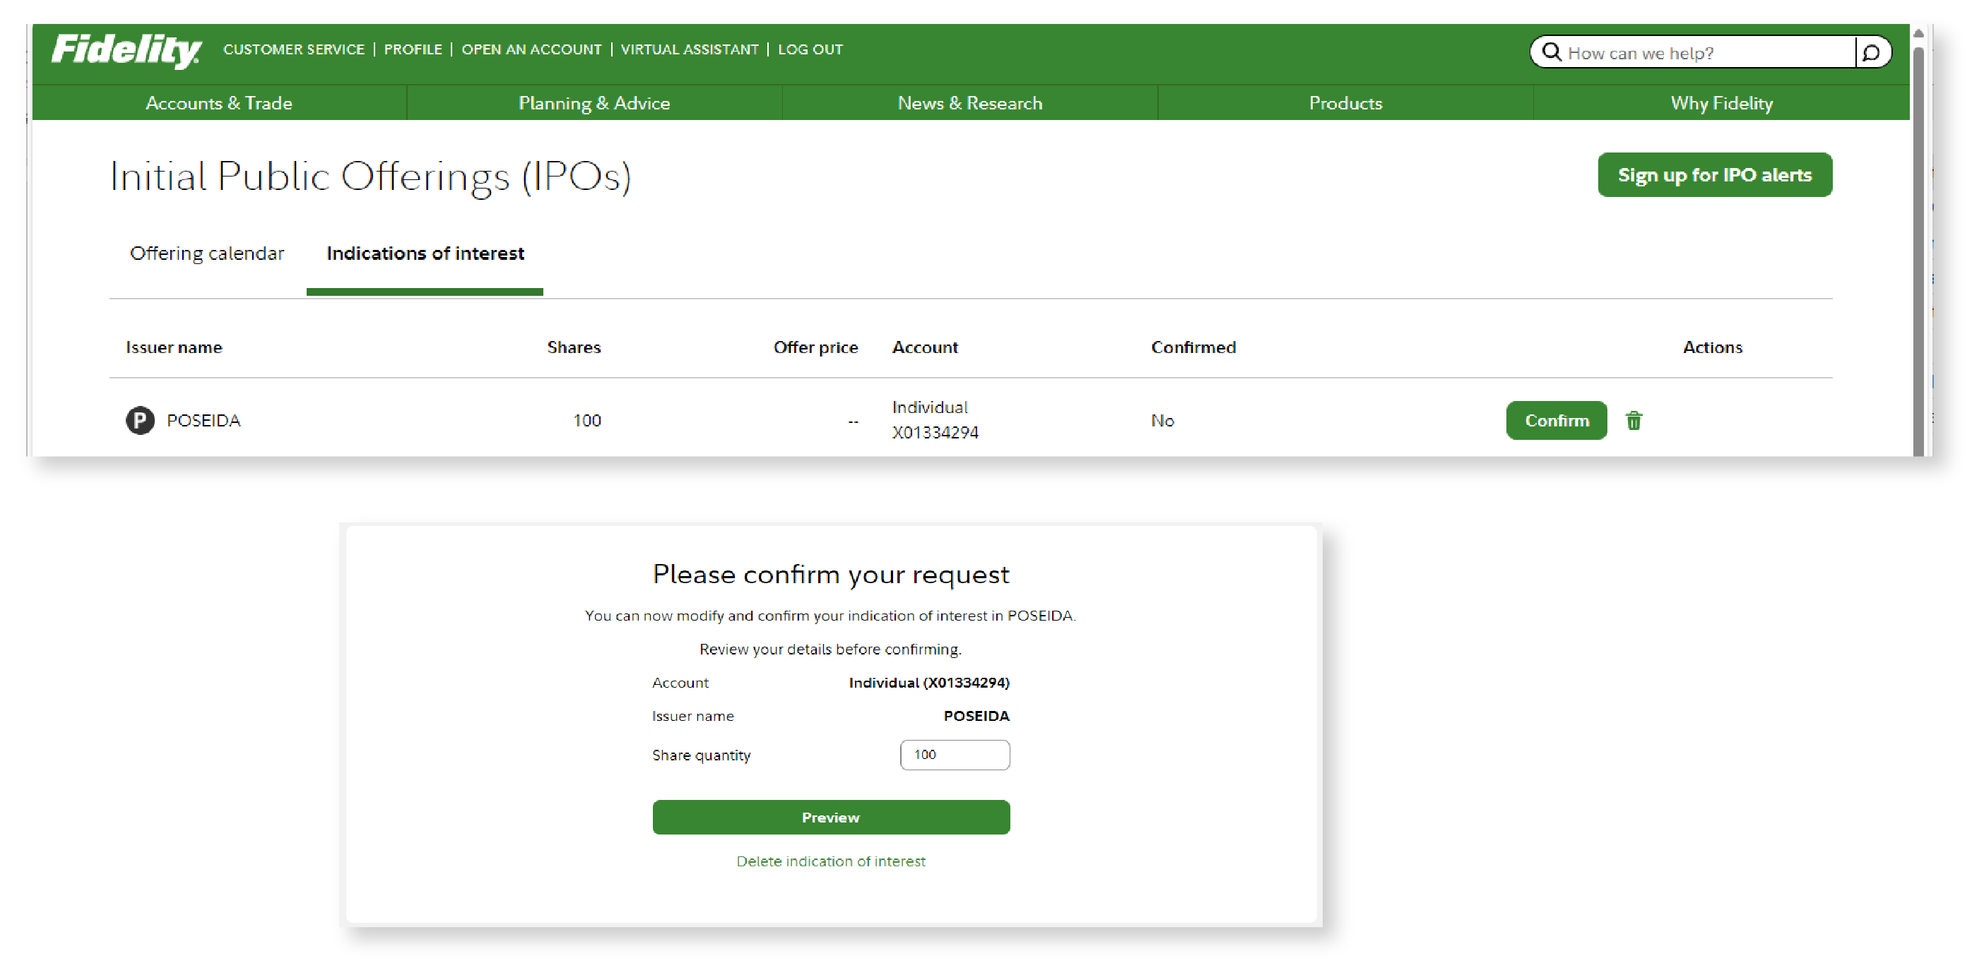Click the search submit magnifier button

click(x=1871, y=53)
